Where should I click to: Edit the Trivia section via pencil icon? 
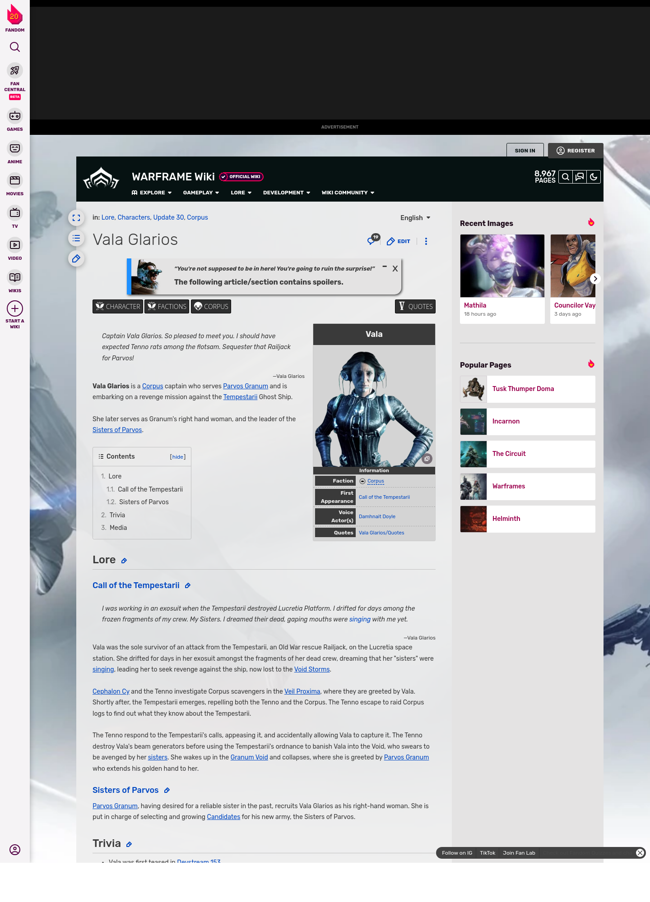pos(129,844)
